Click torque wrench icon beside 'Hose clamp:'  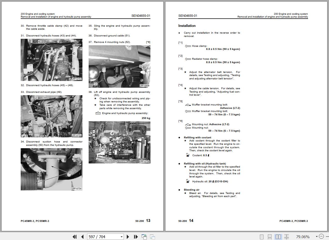(x=188, y=46)
